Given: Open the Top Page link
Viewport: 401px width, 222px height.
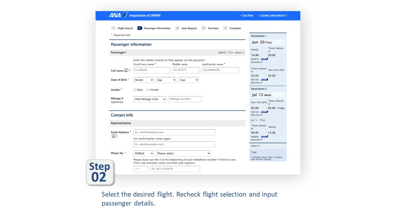Looking at the screenshot, I should pos(248,15).
